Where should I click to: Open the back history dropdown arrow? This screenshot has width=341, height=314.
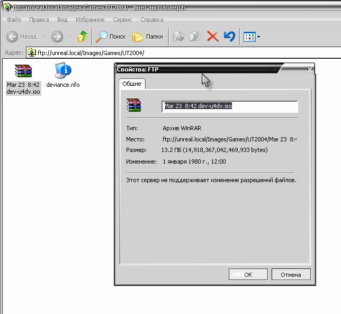tap(44, 37)
